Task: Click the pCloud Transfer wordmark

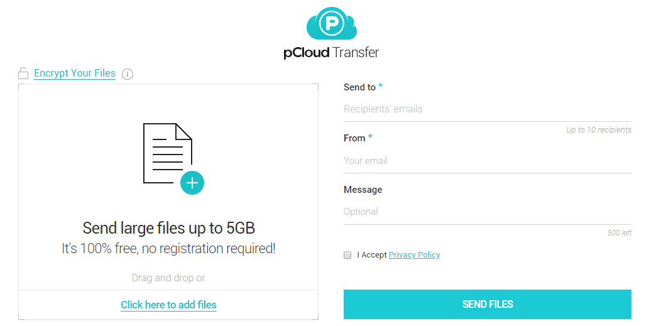Action: pos(331,53)
